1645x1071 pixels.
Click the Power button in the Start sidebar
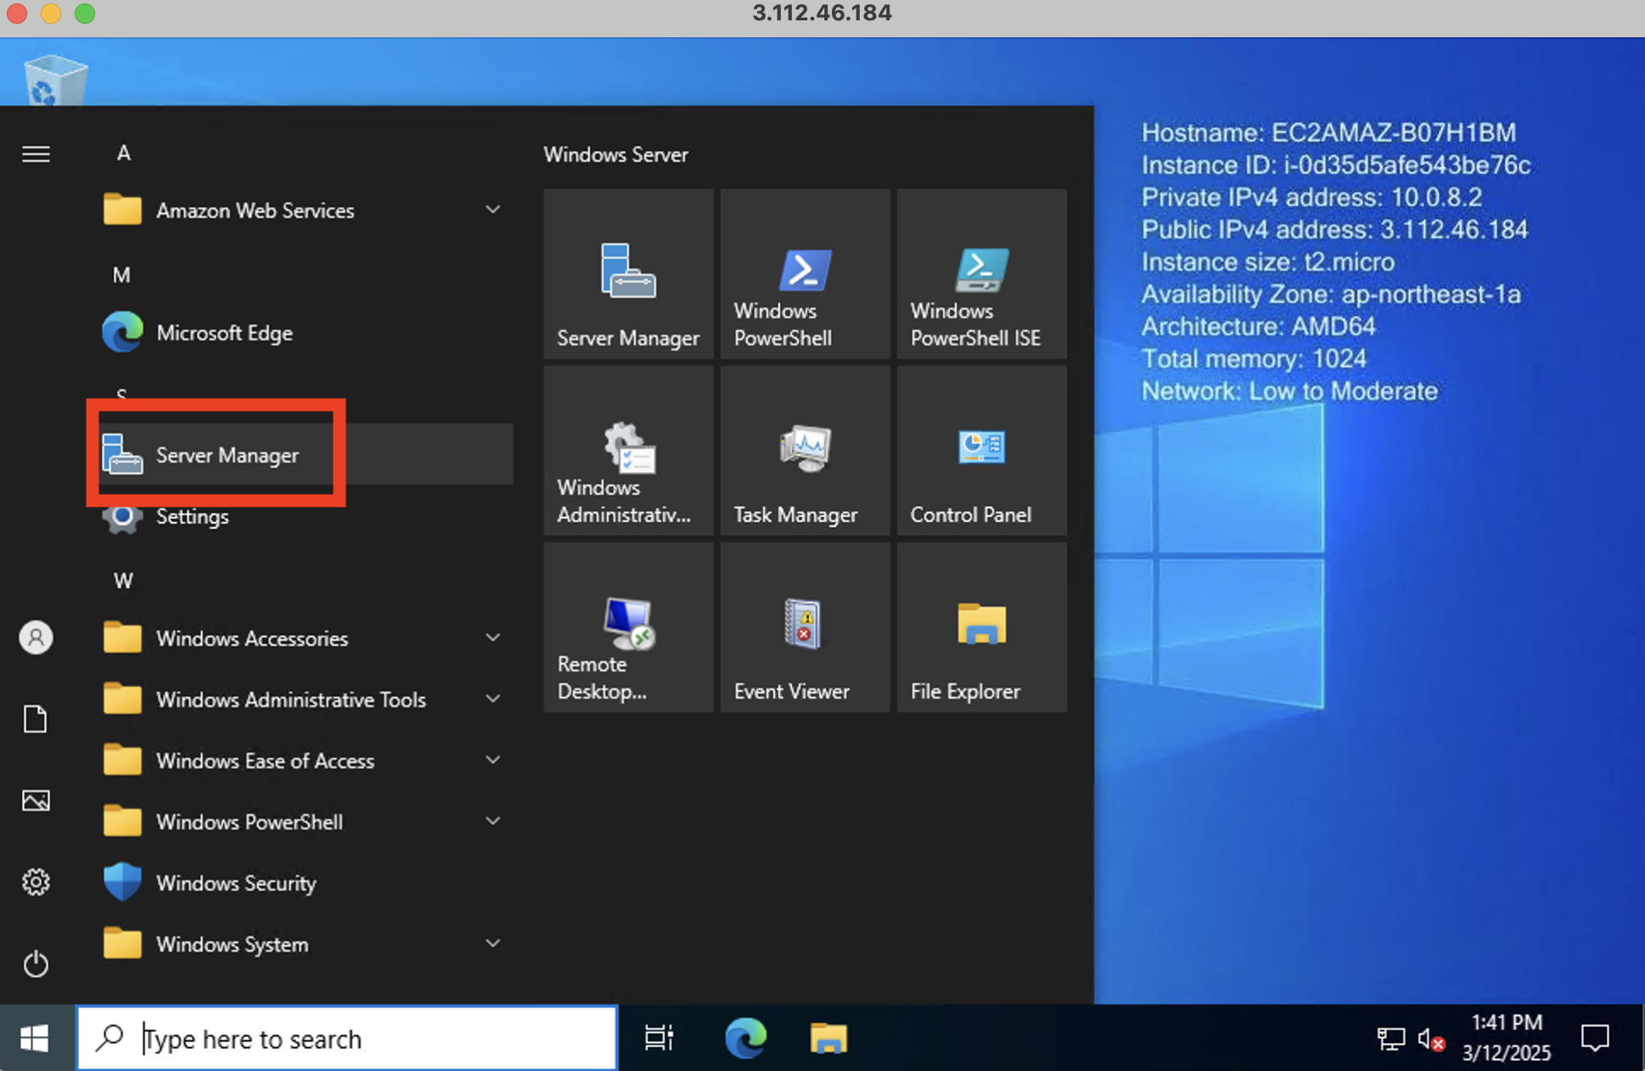36,963
